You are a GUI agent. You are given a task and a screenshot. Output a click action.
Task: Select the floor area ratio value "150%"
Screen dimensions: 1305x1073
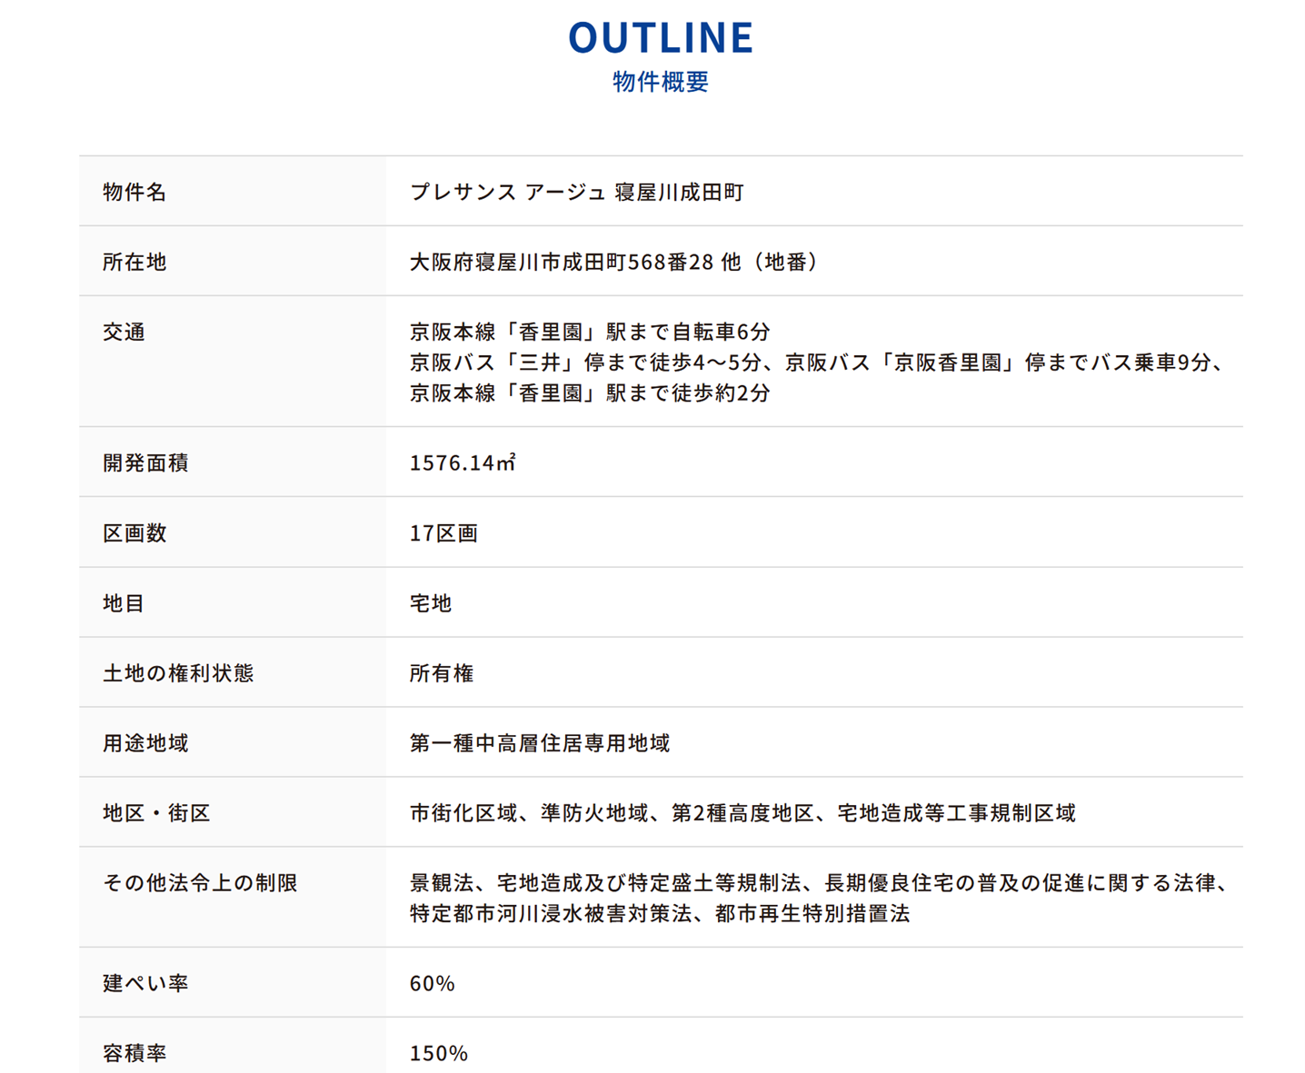(x=439, y=1053)
